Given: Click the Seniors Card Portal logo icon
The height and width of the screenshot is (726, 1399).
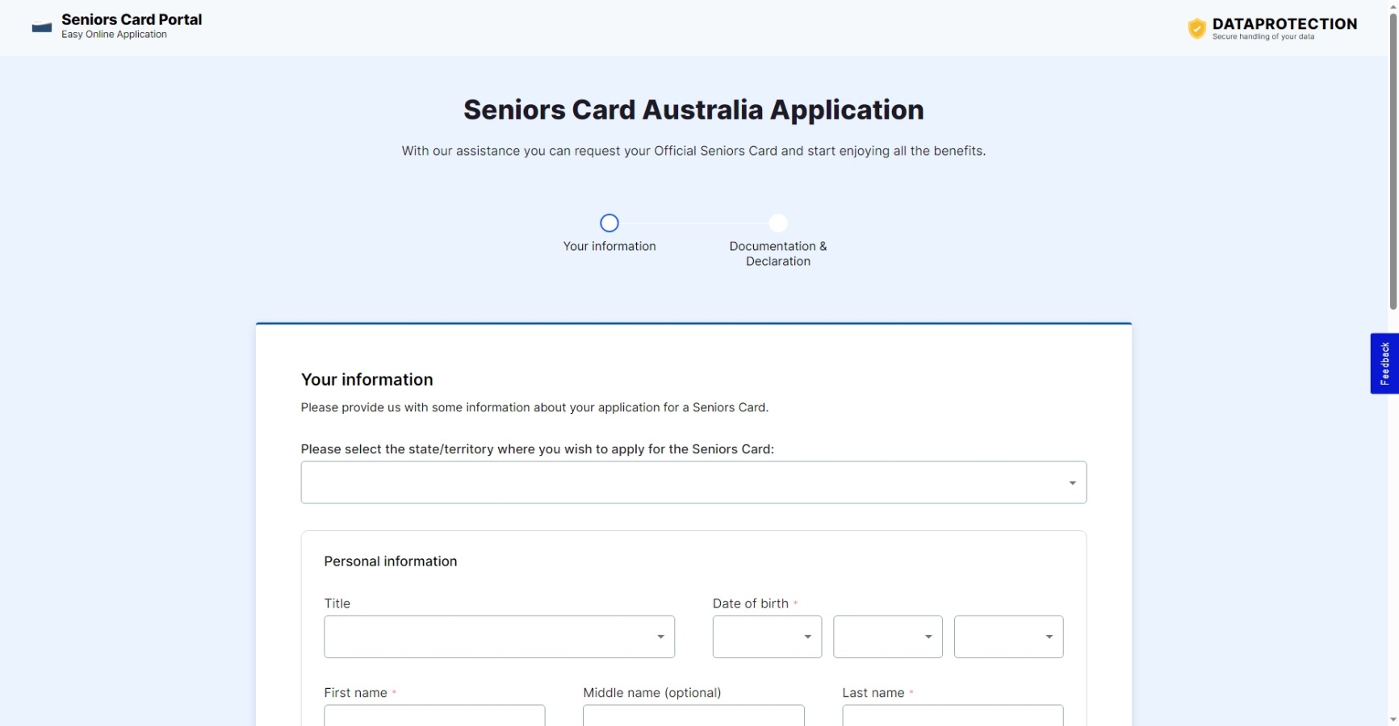Looking at the screenshot, I should coord(42,27).
